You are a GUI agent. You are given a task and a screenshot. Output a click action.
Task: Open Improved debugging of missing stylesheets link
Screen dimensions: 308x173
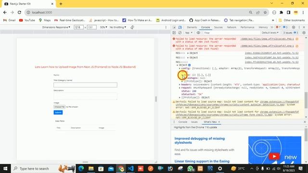pos(200,140)
